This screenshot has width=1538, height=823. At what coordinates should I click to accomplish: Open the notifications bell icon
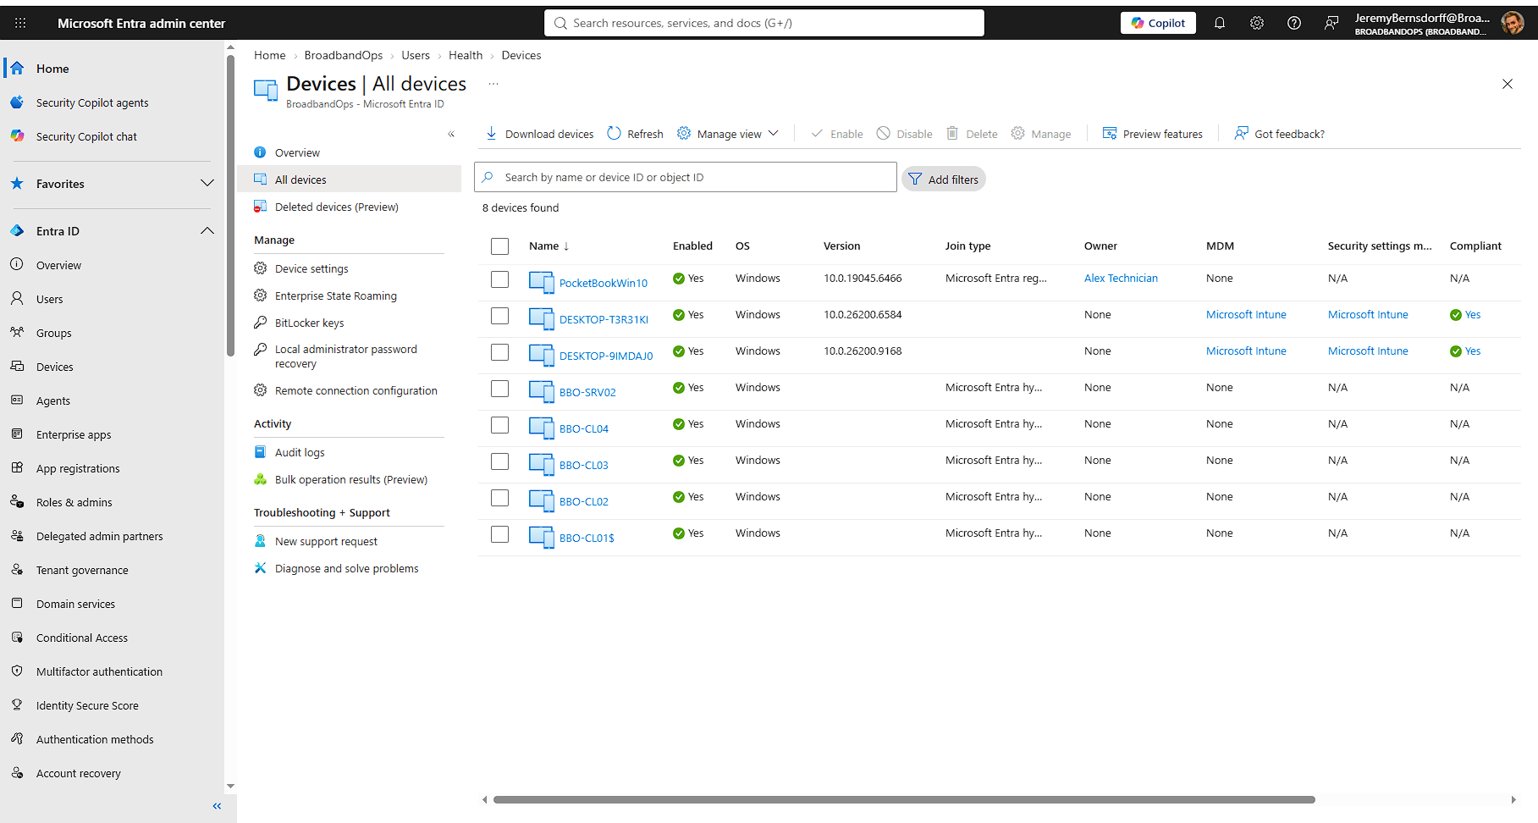(x=1220, y=23)
